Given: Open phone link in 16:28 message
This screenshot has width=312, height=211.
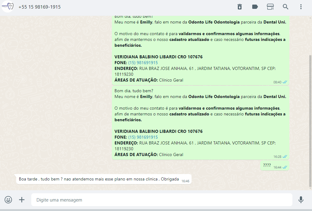Looking at the screenshot, I should [x=143, y=137].
